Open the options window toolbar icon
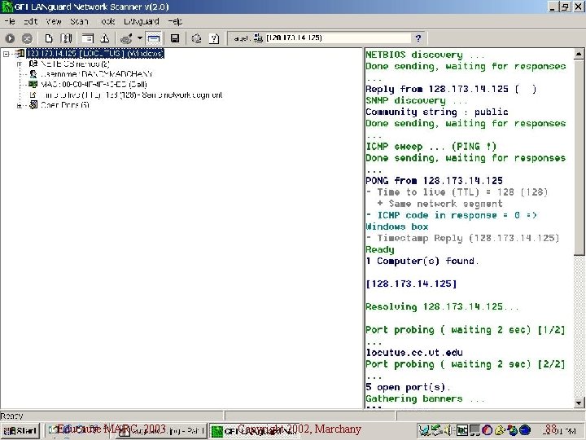 tap(87, 38)
